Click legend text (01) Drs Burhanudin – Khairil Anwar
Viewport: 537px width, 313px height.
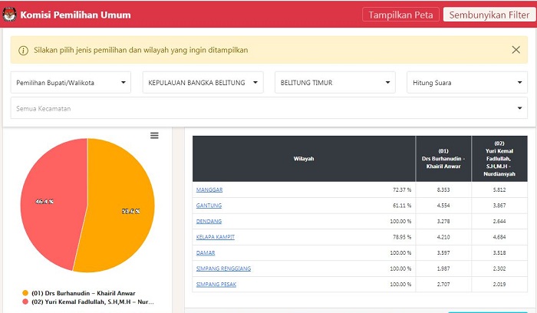pyautogui.click(x=83, y=293)
